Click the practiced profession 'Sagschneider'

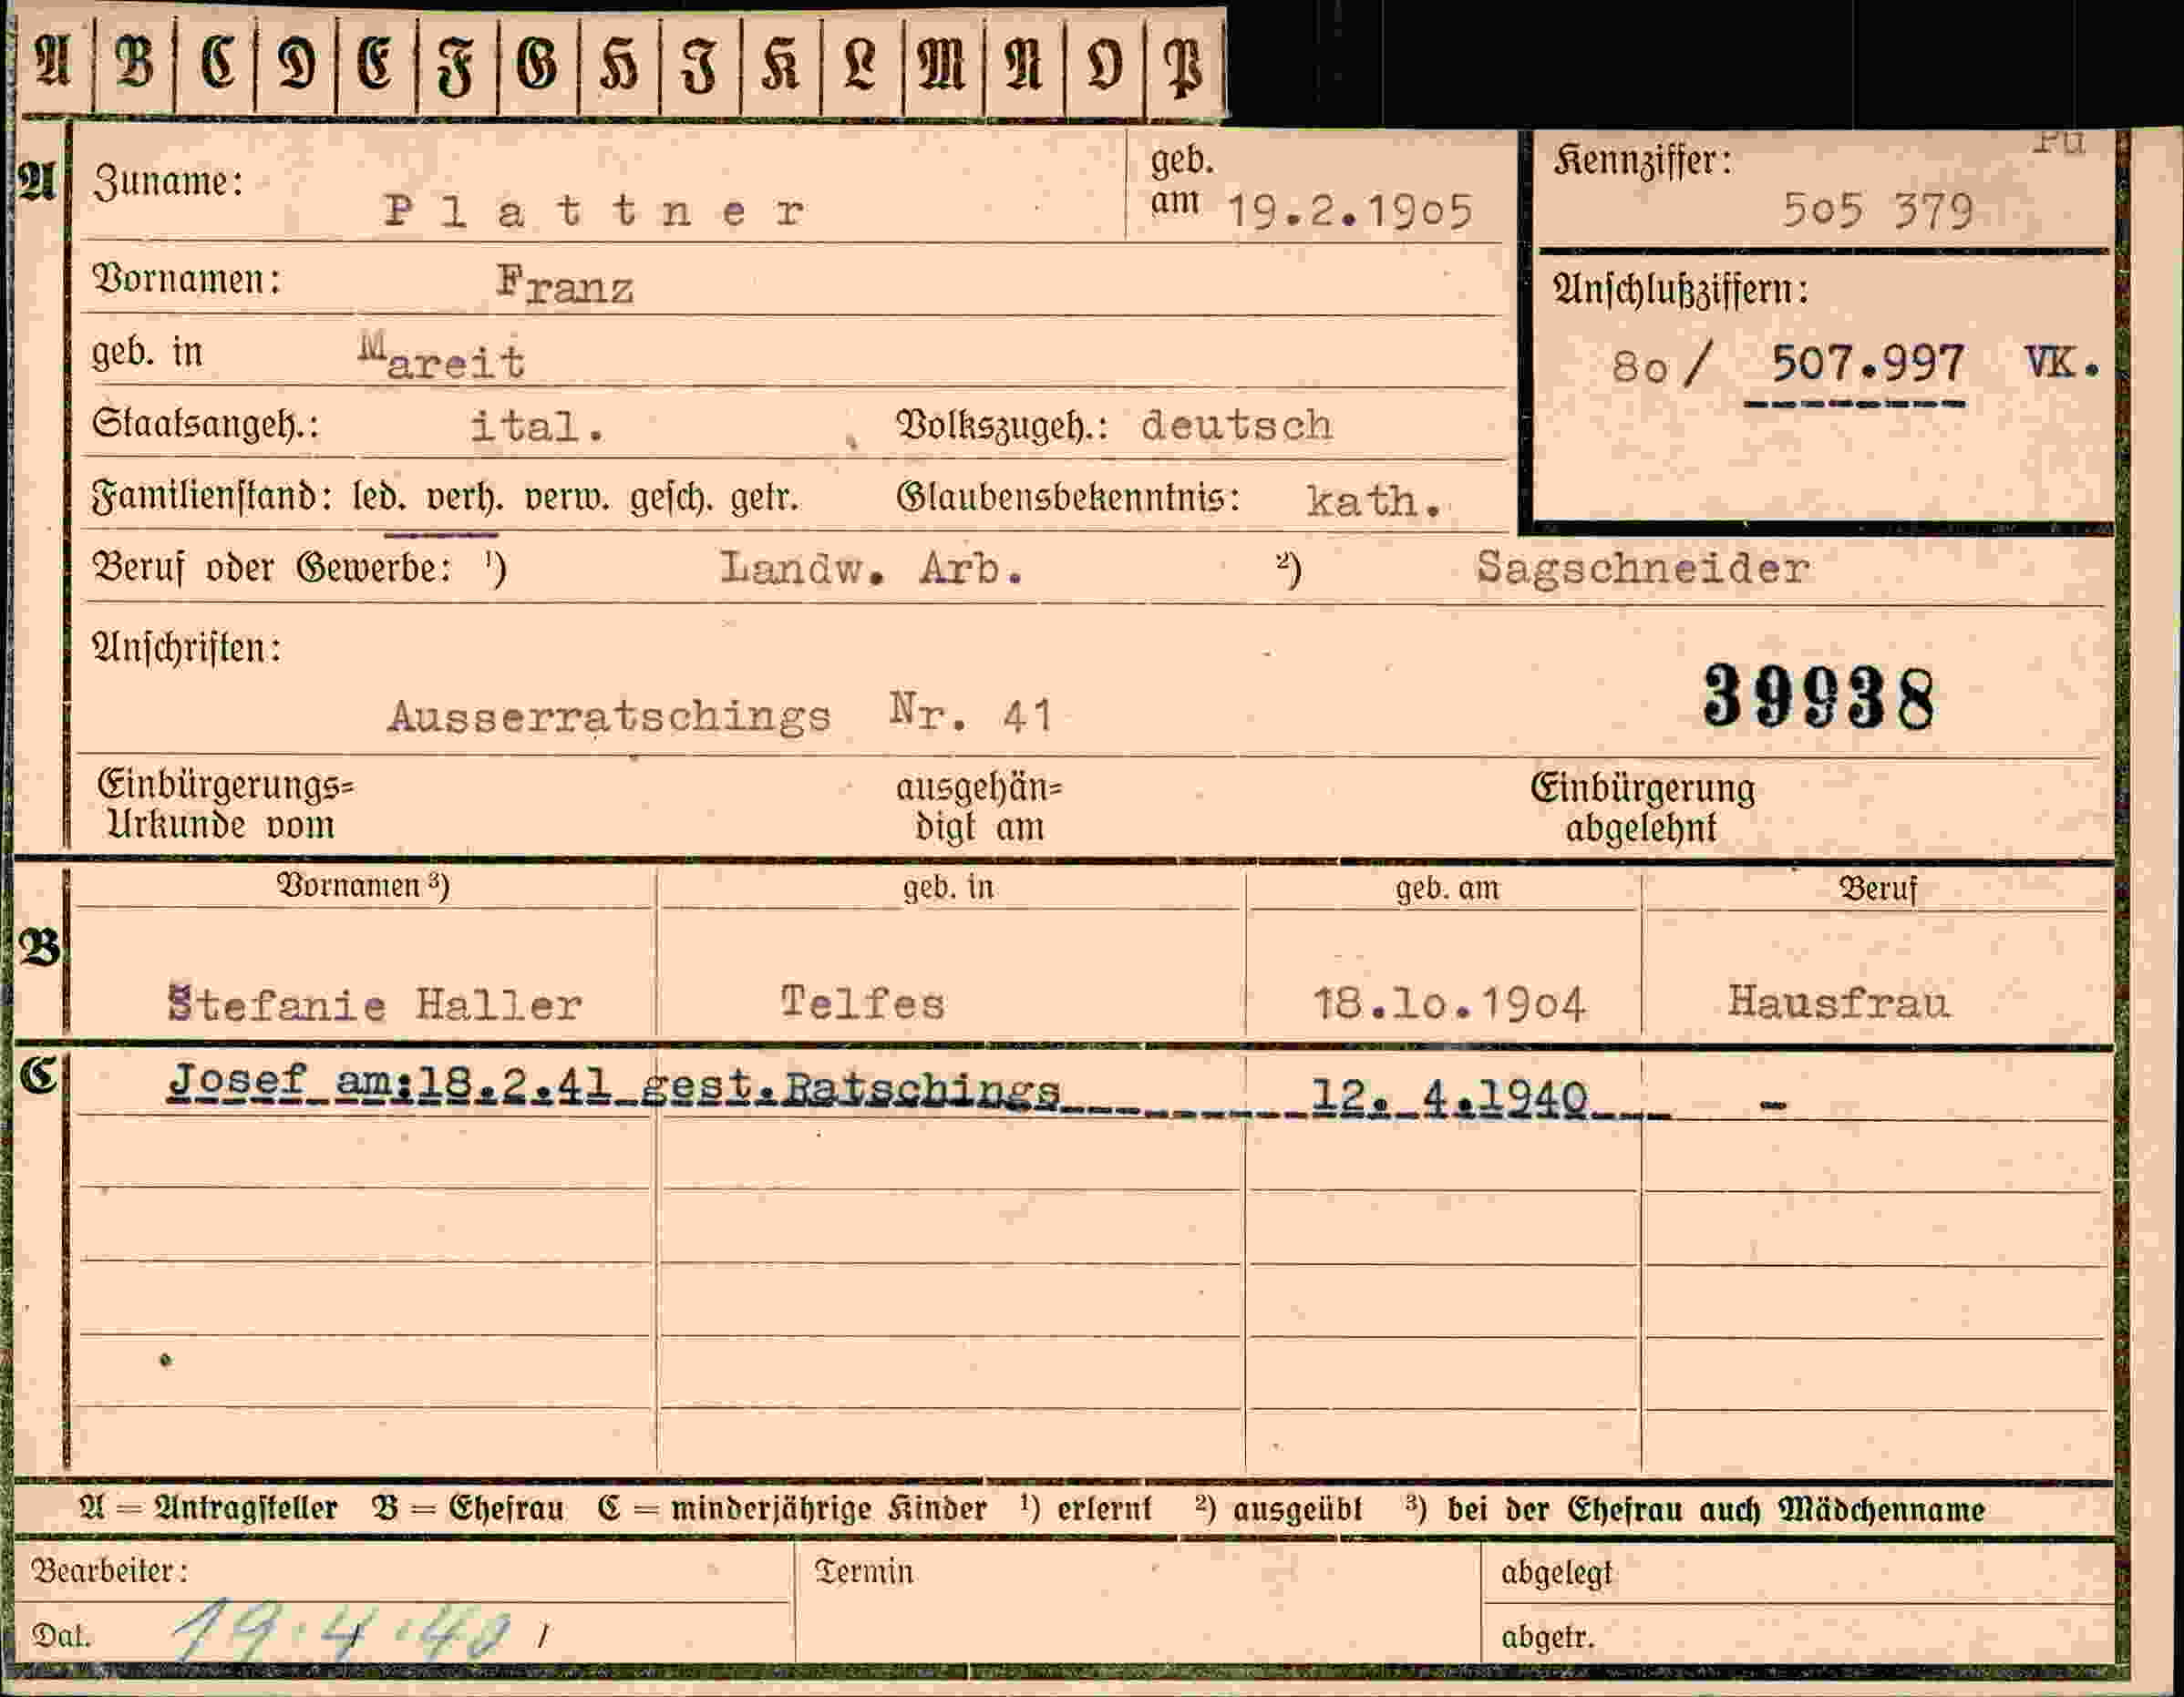point(1643,568)
